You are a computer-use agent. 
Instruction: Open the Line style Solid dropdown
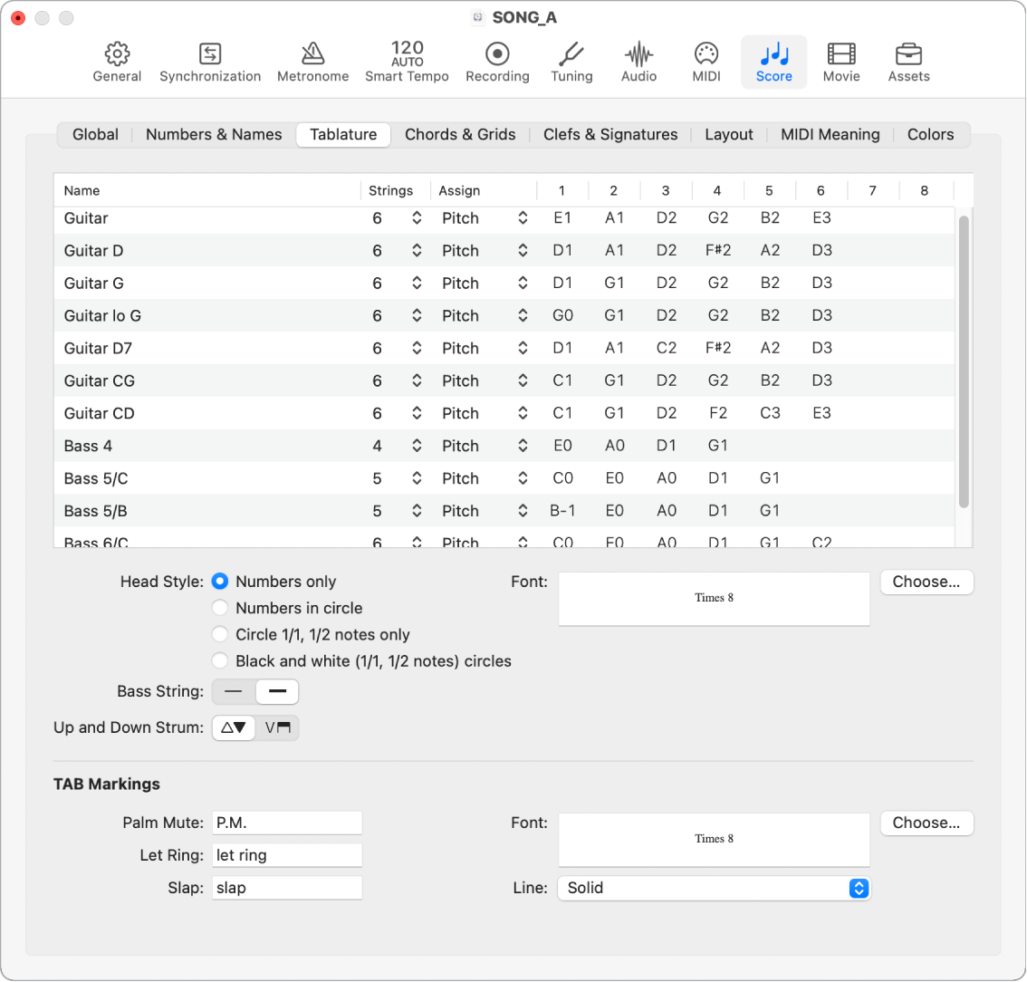coord(714,889)
